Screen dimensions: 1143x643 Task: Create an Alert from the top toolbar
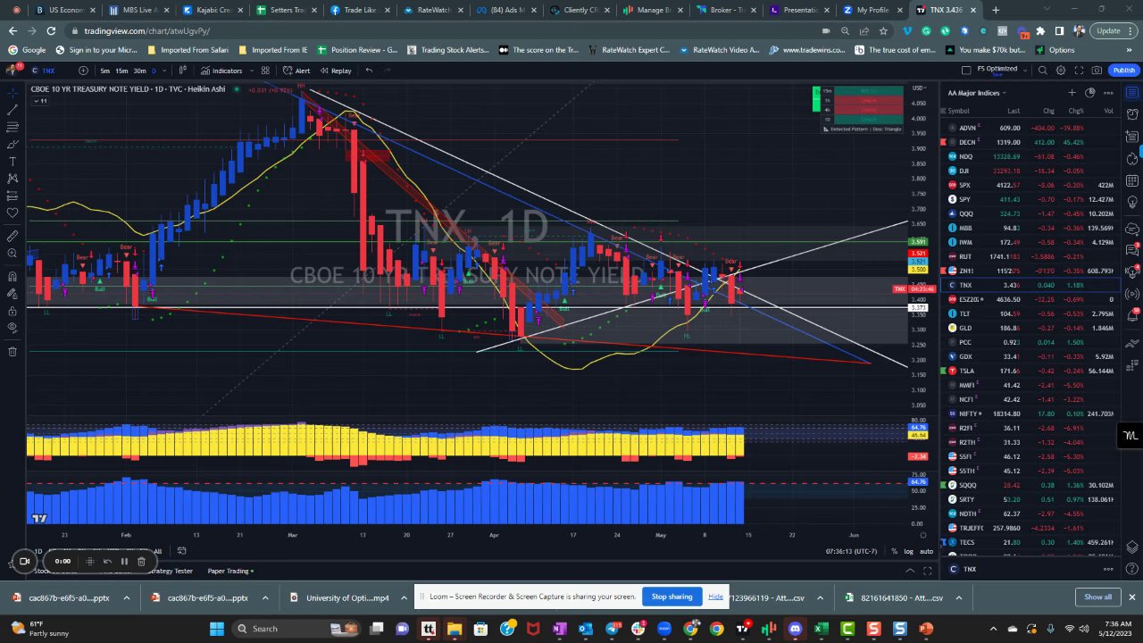tap(296, 71)
